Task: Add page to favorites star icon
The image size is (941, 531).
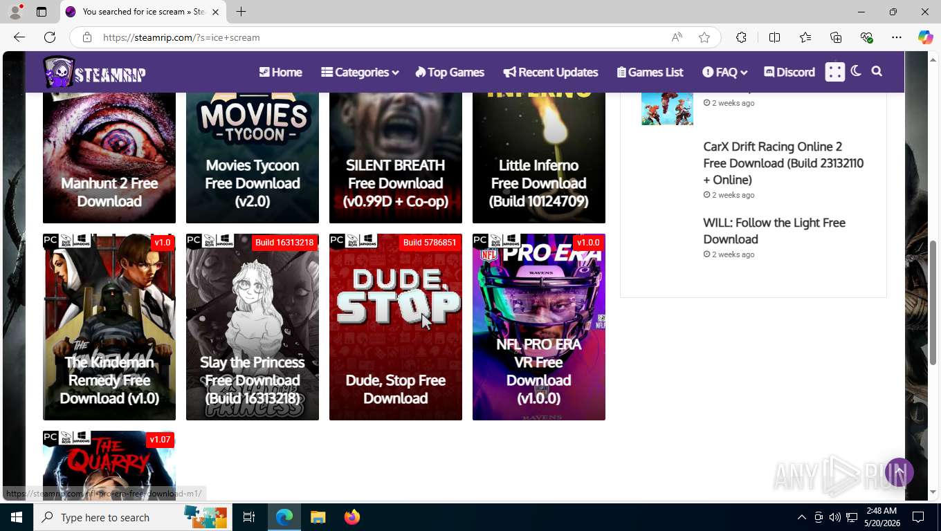Action: click(x=704, y=37)
